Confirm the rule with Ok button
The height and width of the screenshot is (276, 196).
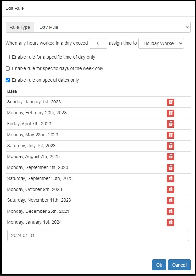point(159,265)
